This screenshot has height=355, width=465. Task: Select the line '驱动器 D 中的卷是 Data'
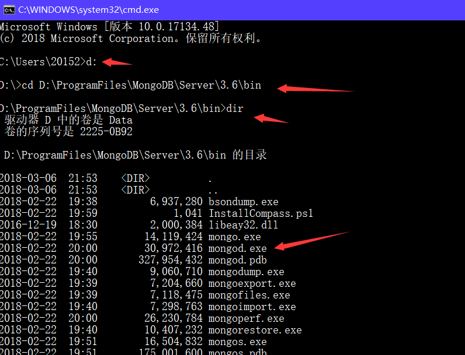click(x=68, y=120)
